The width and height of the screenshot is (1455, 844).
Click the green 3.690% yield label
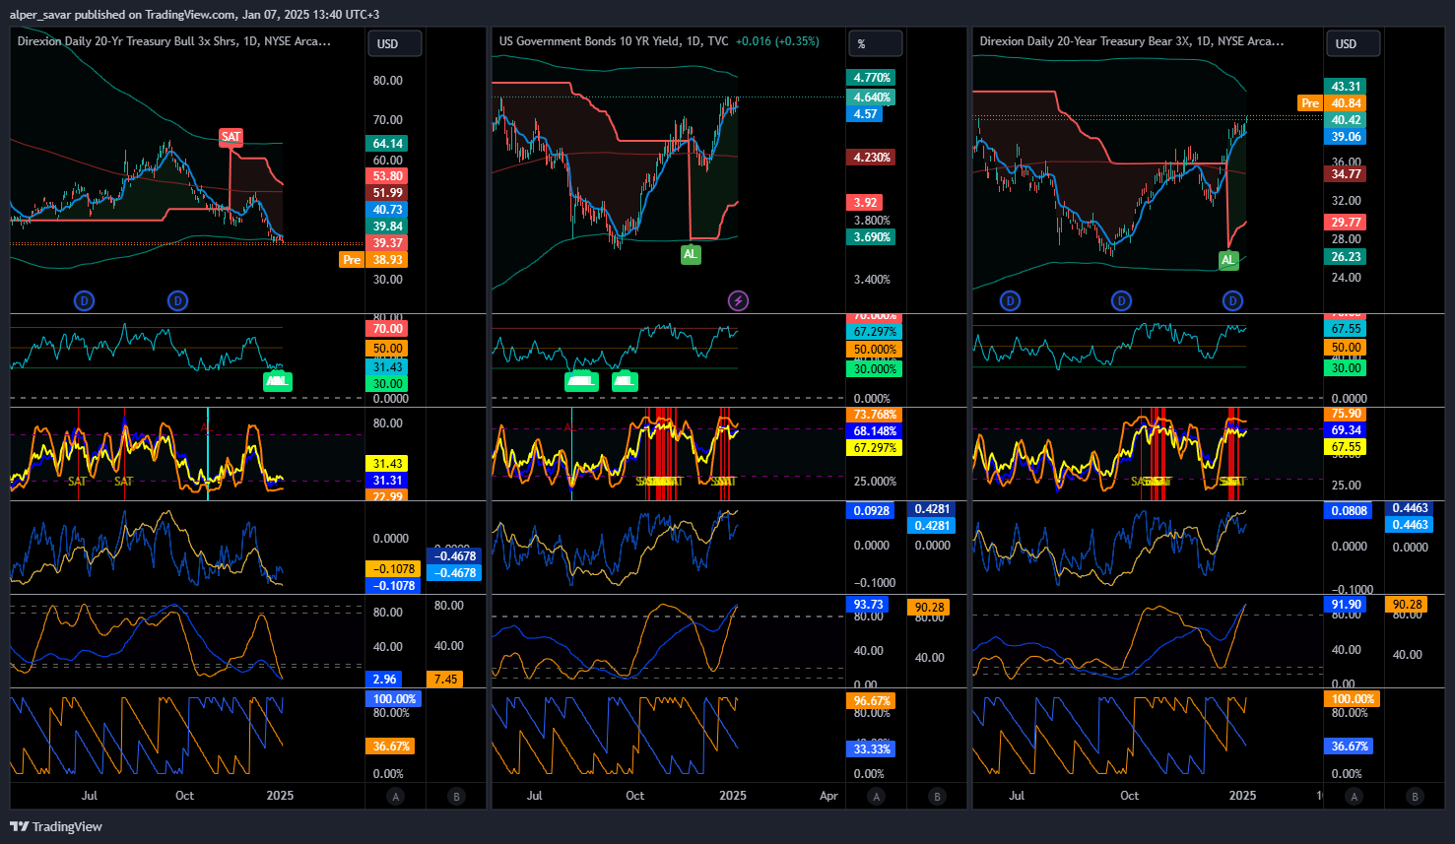(872, 237)
